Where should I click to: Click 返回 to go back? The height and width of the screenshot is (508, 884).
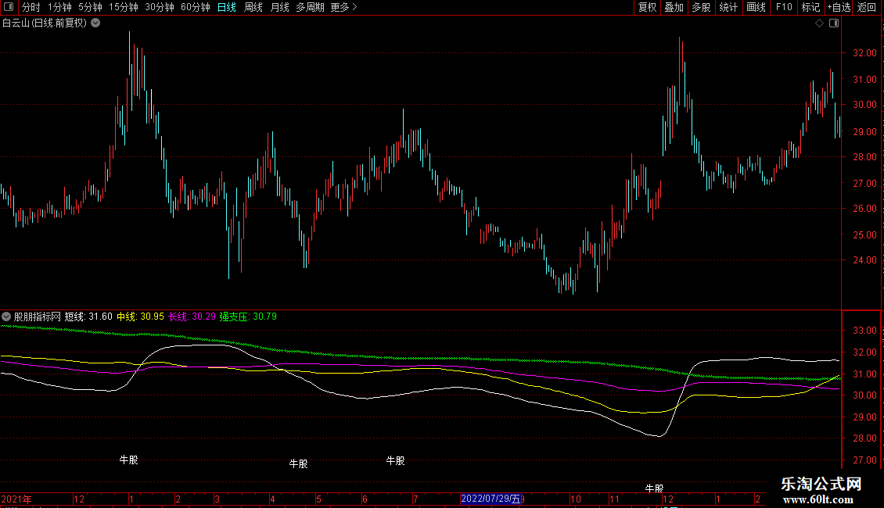(x=867, y=7)
